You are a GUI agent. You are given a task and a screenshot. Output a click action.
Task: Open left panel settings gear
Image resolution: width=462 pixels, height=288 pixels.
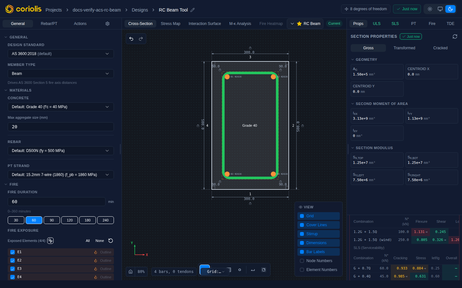(x=107, y=24)
